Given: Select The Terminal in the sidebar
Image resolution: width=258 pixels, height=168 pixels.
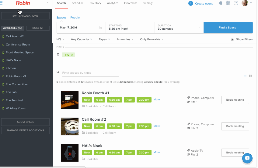Looking at the screenshot, I should [14, 100].
